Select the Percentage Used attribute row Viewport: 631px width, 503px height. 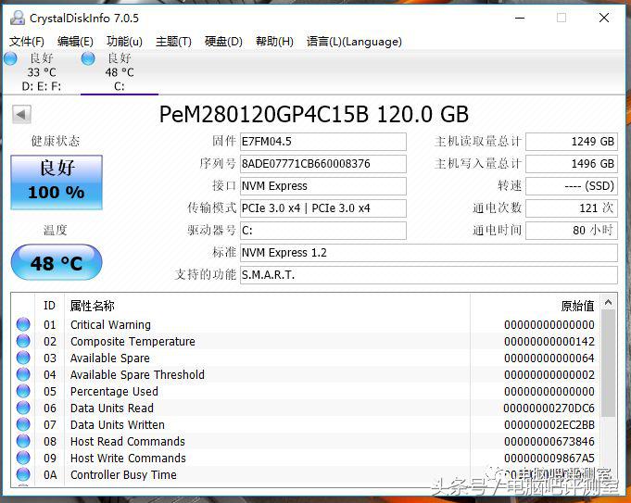tap(306, 392)
